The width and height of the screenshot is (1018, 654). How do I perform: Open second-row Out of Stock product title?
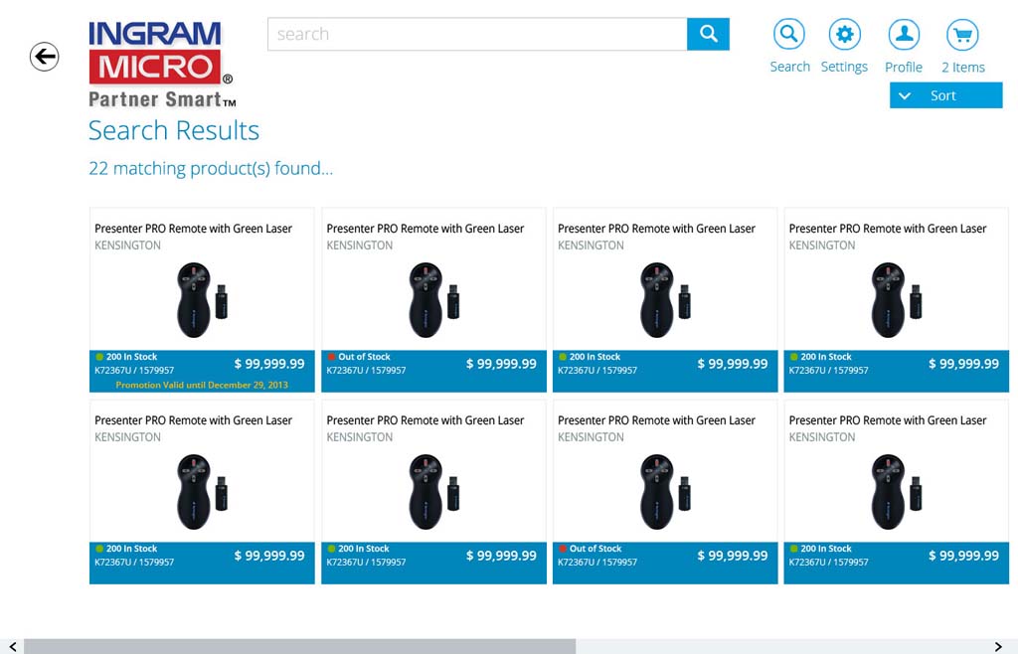coord(656,420)
